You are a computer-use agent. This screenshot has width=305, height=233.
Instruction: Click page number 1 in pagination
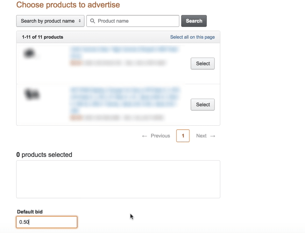(183, 136)
